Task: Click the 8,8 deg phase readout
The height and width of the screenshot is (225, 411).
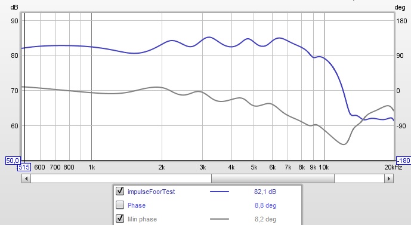Action: pos(265,205)
